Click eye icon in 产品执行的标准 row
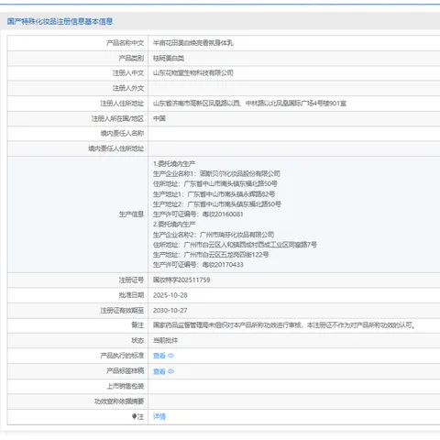440x440 pixels. [171, 356]
